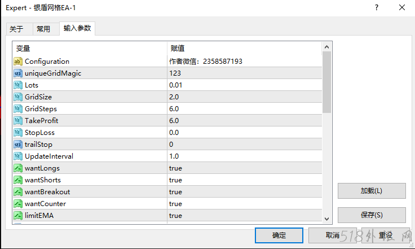This screenshot has width=415, height=249.
Task: Click the trailStop variable name
Action: click(x=39, y=145)
